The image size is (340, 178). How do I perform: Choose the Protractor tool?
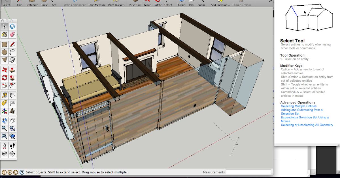(4, 103)
